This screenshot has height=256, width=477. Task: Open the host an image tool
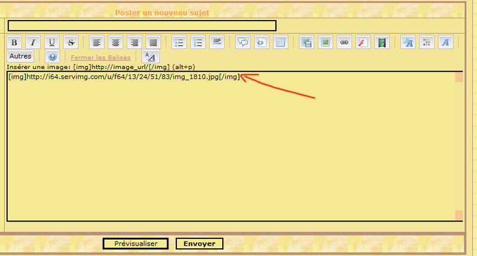pos(306,42)
